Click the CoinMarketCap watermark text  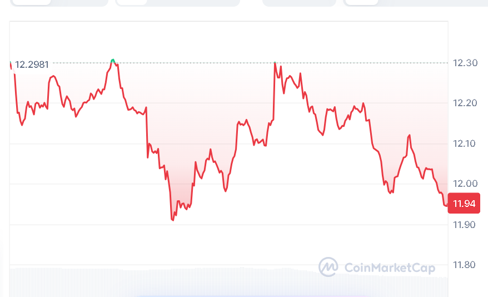pos(390,268)
